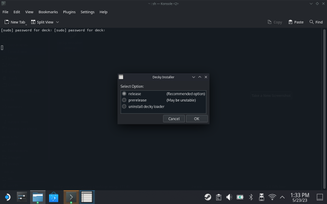Close the Decky Installer dialog
Viewport: 327px width, 204px height.
206,77
